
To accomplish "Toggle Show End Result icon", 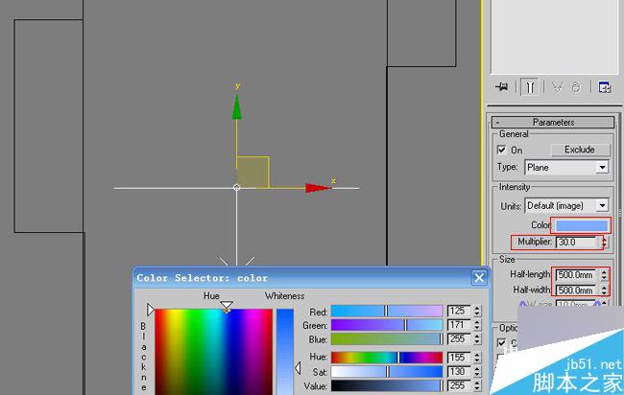I will 530,87.
